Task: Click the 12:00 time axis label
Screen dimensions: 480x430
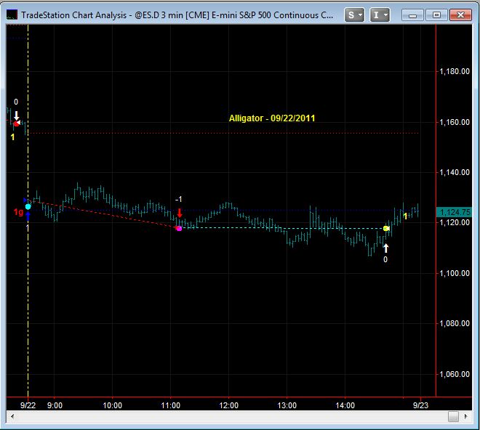Action: (229, 405)
